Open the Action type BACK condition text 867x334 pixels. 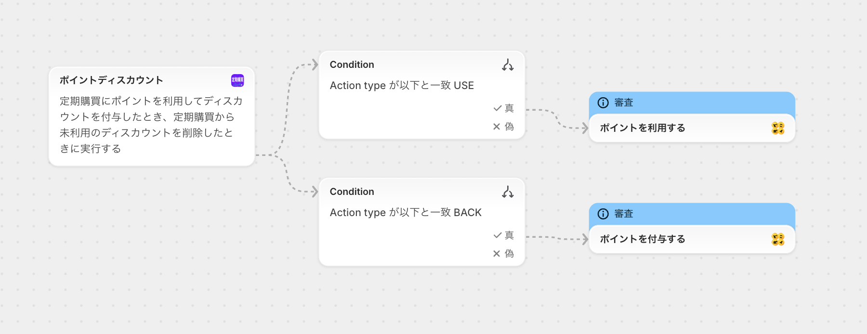coord(406,213)
